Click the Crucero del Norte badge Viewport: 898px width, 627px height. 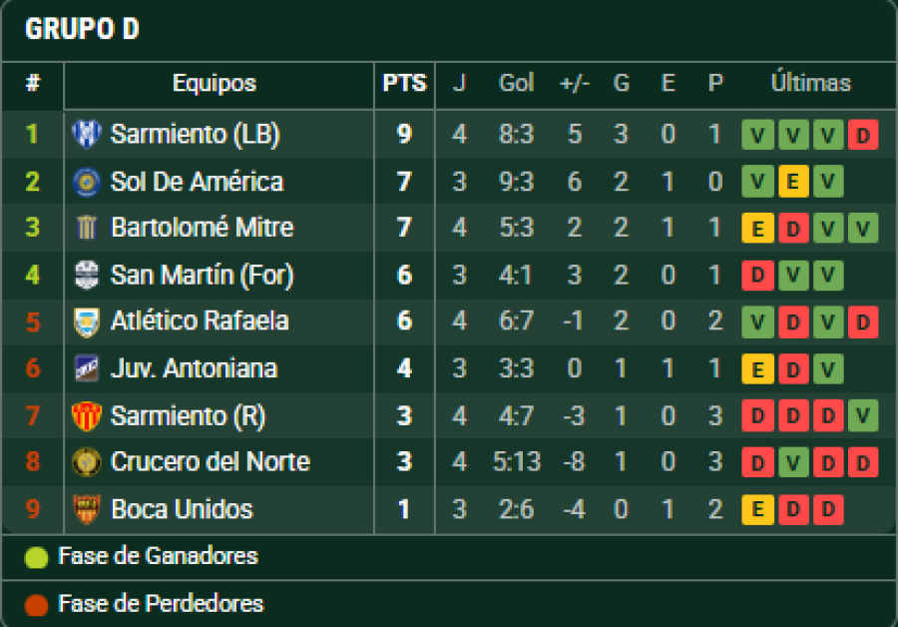click(87, 462)
